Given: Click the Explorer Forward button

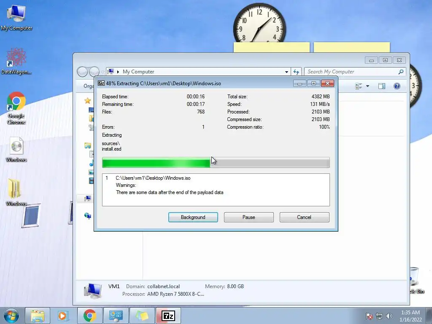Looking at the screenshot, I should point(94,72).
